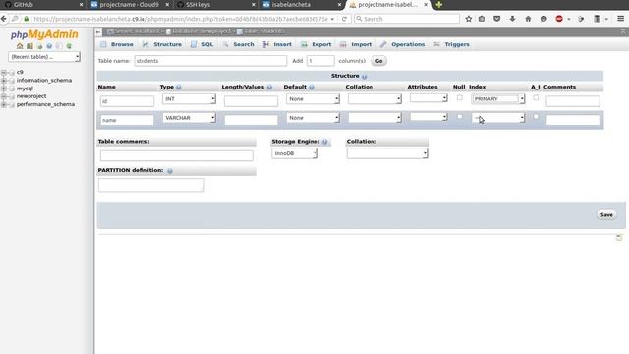Click the Structure heading help icon

[365, 77]
